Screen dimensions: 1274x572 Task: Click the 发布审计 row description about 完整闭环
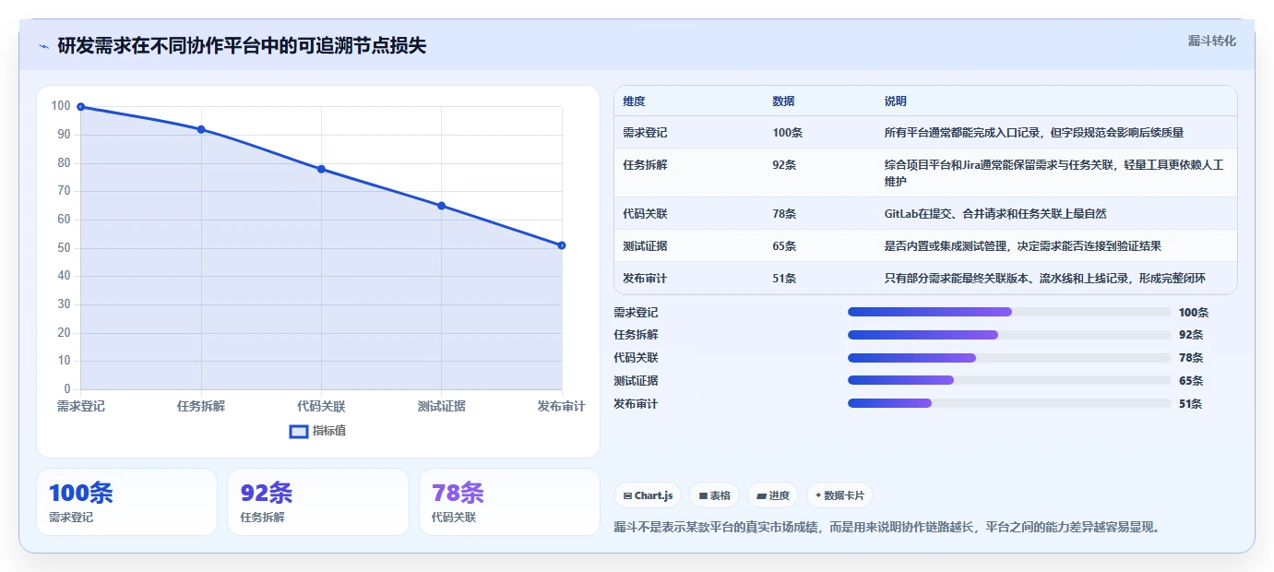tap(1045, 279)
